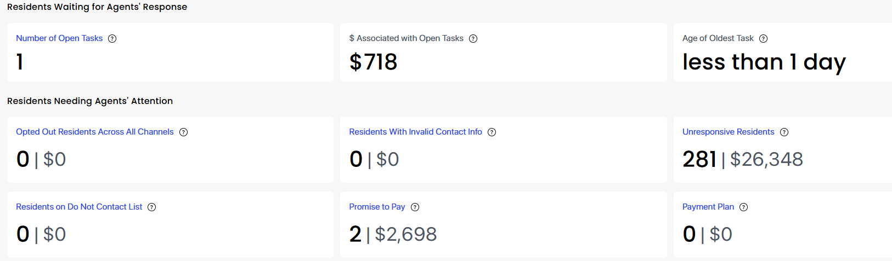The image size is (892, 261).
Task: Select the 2 | $2,698 promise to pay figure
Action: 393,234
